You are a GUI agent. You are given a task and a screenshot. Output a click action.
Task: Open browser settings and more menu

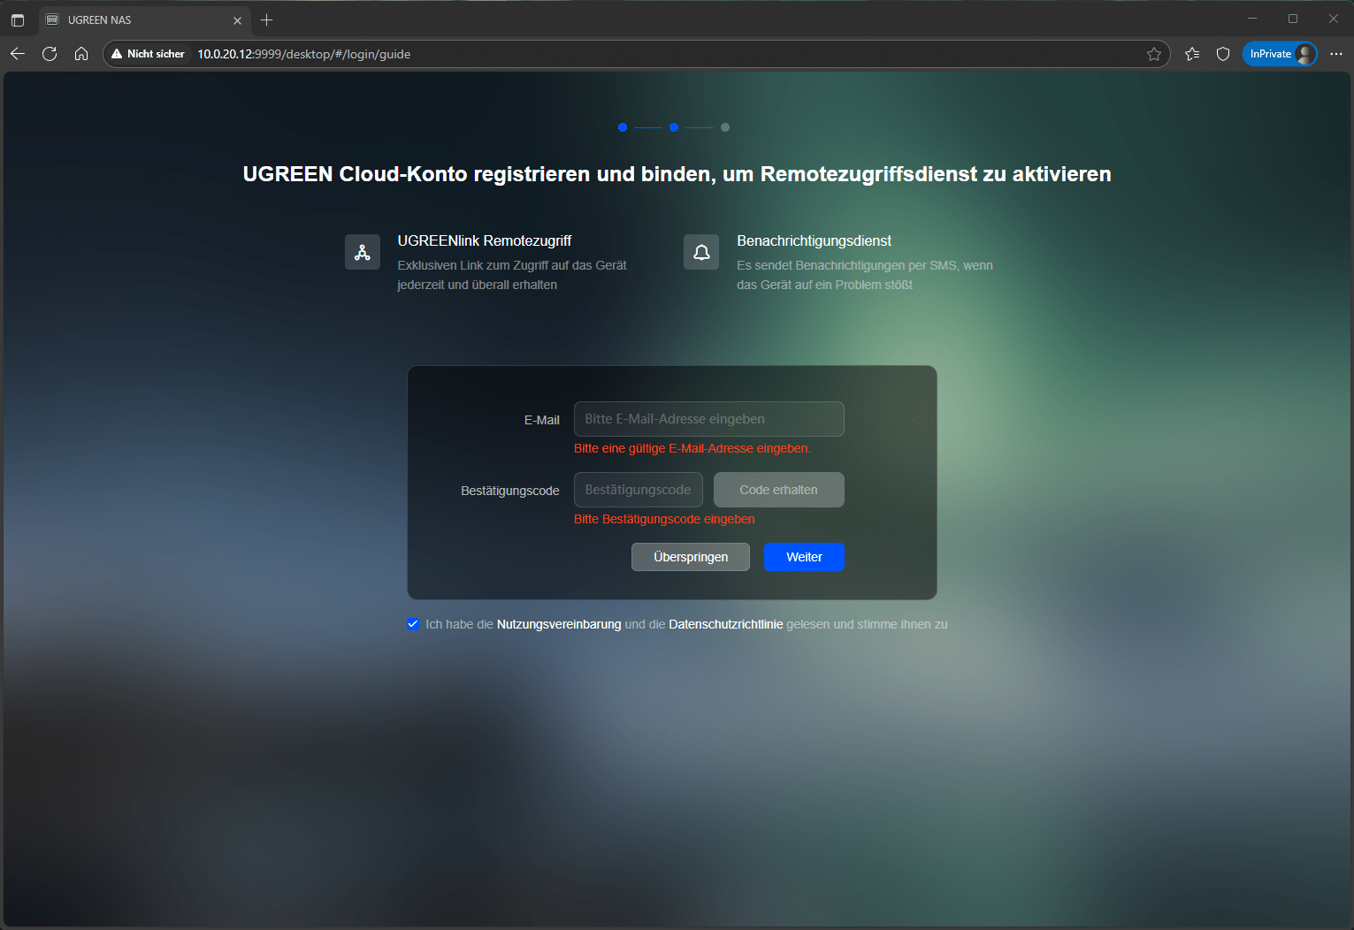(x=1335, y=54)
